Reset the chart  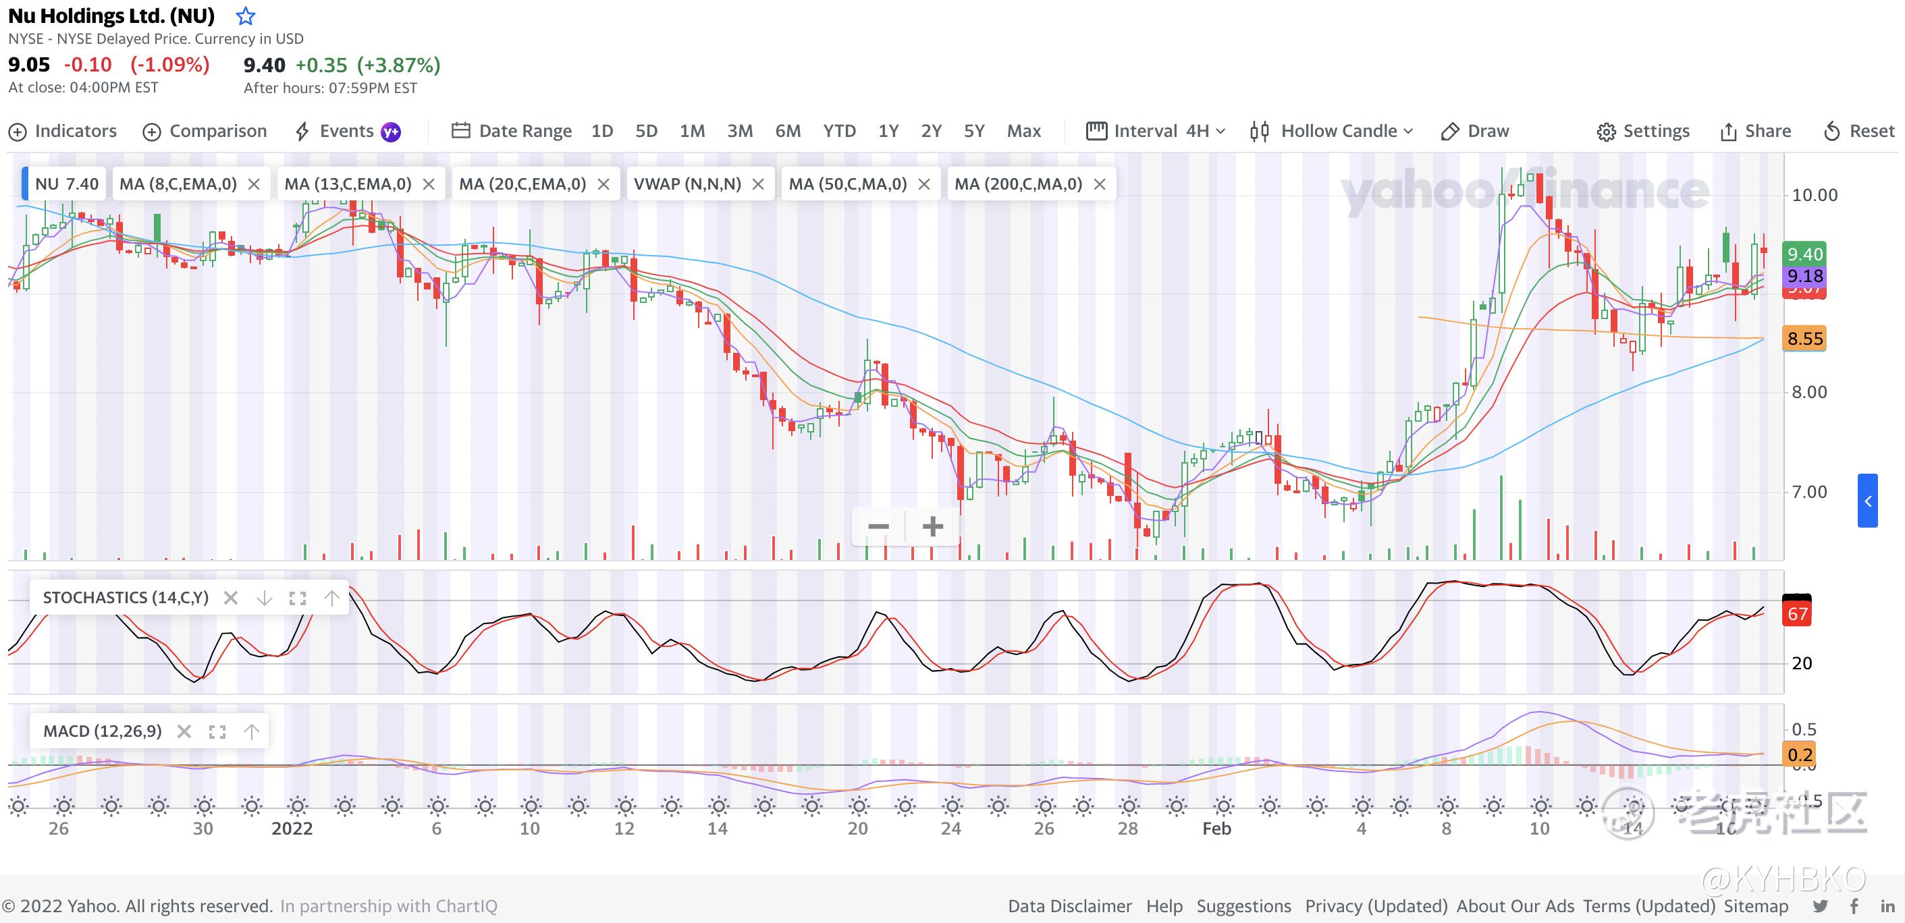(1858, 131)
